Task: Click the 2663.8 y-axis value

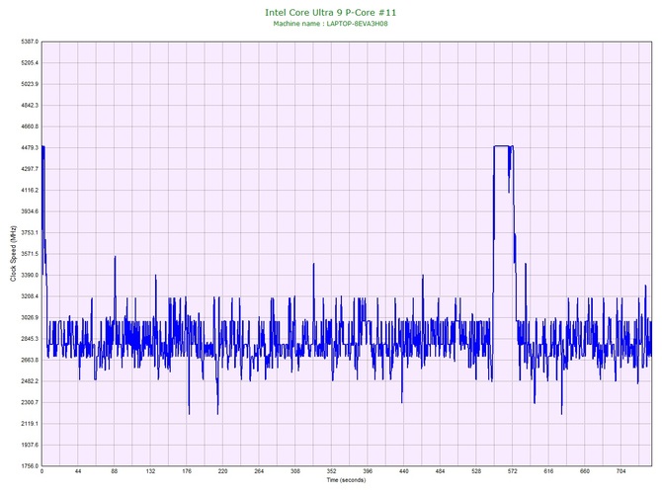Action: pos(30,360)
